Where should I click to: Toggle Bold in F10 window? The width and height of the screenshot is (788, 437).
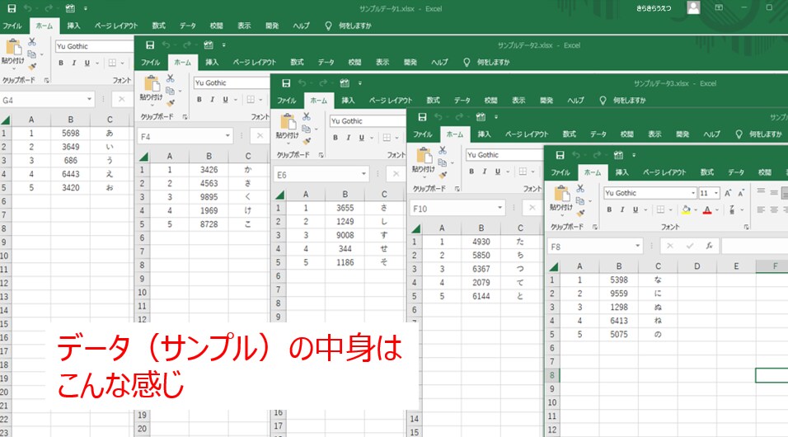471,172
